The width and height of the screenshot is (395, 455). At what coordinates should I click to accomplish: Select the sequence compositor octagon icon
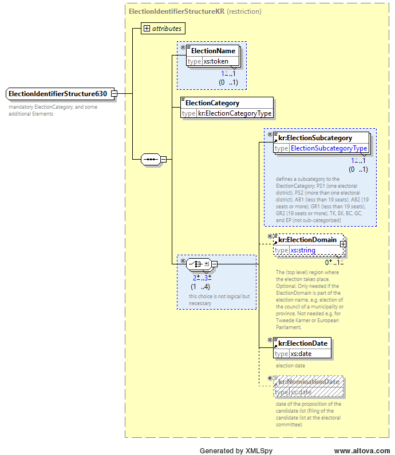(x=151, y=159)
